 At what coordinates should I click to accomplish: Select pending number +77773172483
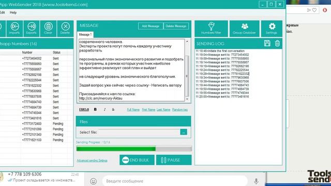pos(36,123)
